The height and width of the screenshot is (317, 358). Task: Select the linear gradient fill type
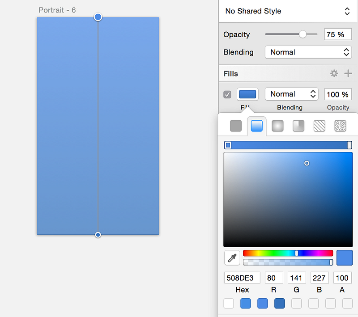pos(256,126)
